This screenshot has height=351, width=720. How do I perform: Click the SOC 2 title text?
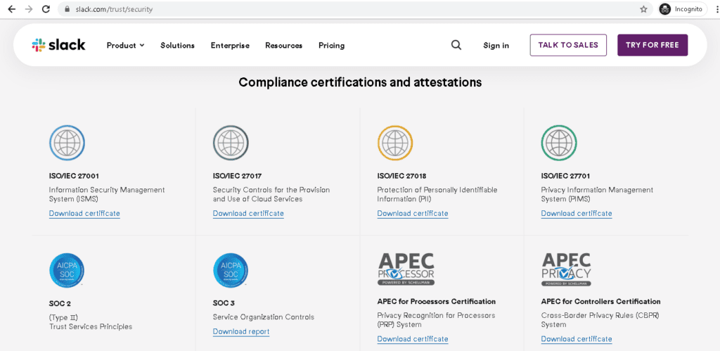[x=60, y=304]
